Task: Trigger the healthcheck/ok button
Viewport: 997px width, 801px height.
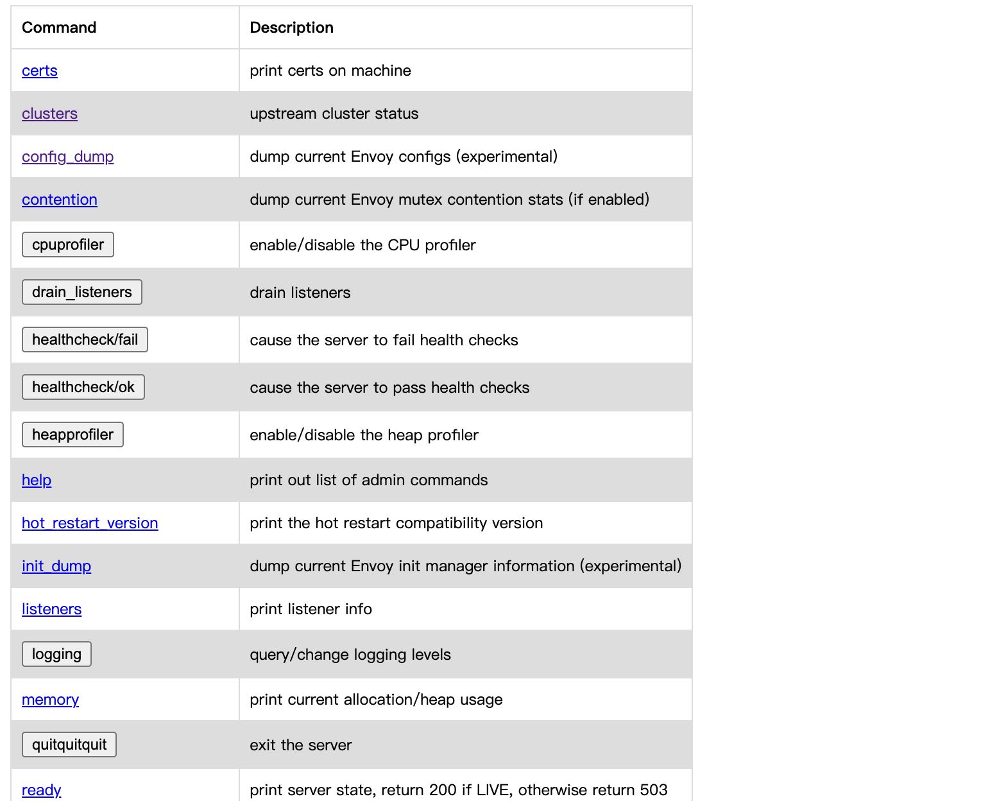Action: (83, 387)
